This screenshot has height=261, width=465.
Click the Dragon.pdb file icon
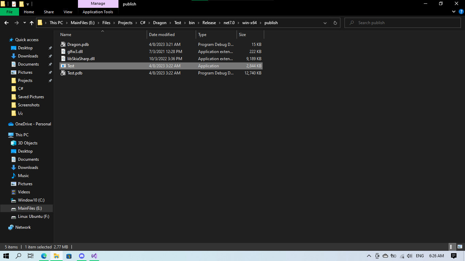[63, 45]
